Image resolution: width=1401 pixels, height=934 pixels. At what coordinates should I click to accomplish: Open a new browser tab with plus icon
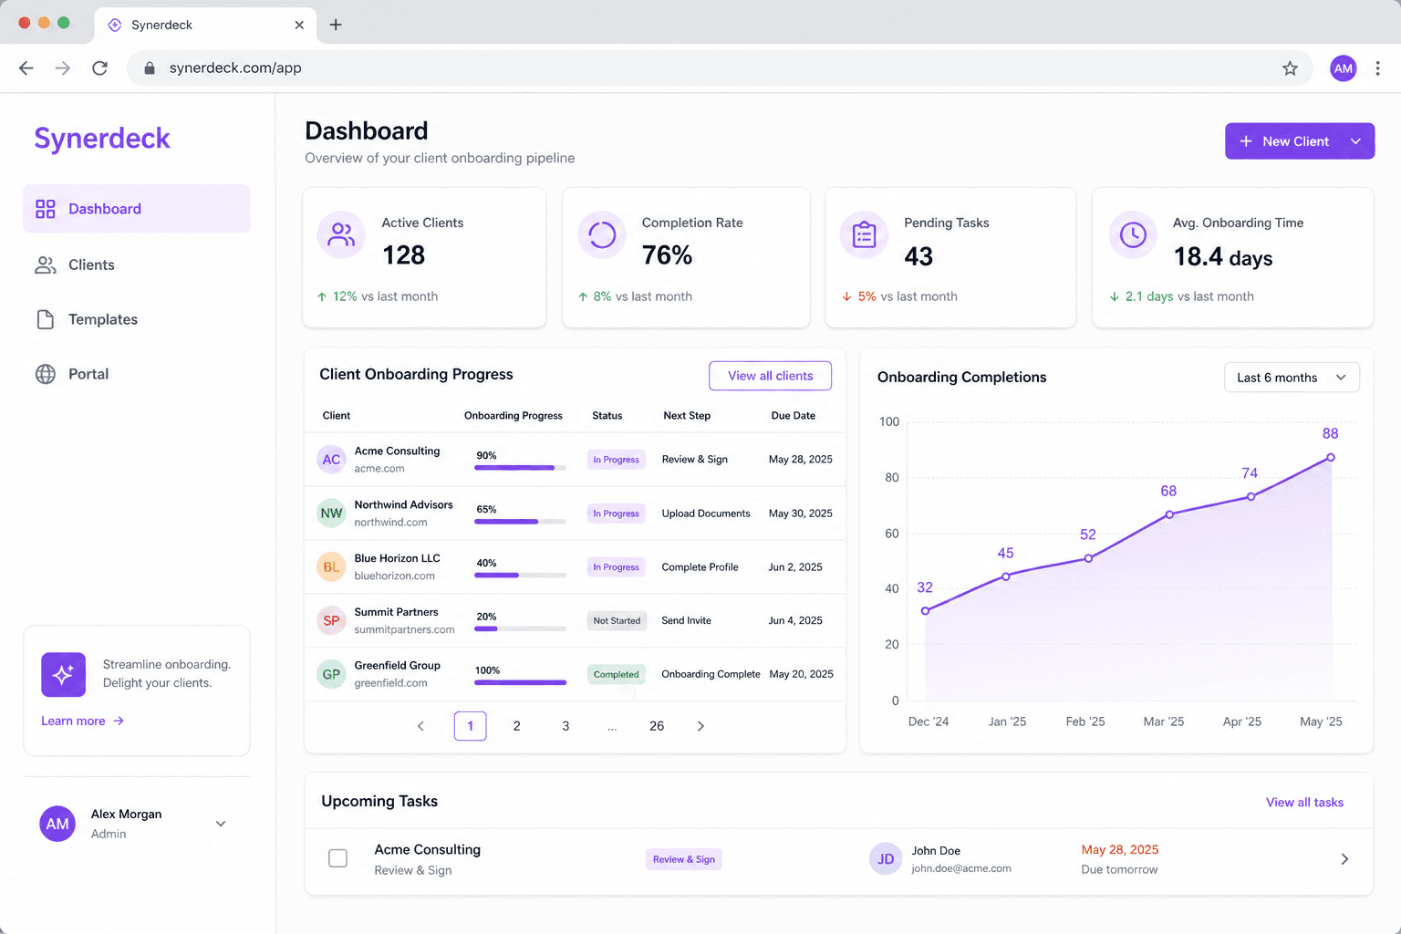coord(336,25)
